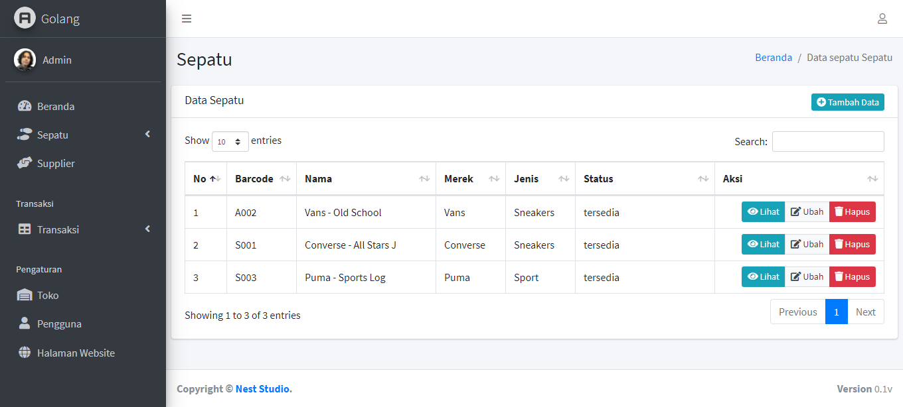Image resolution: width=903 pixels, height=407 pixels.
Task: Click the Golang logo icon in sidebar header
Action: (24, 19)
